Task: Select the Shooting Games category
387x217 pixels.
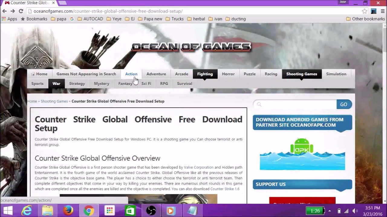Action: pyautogui.click(x=302, y=74)
